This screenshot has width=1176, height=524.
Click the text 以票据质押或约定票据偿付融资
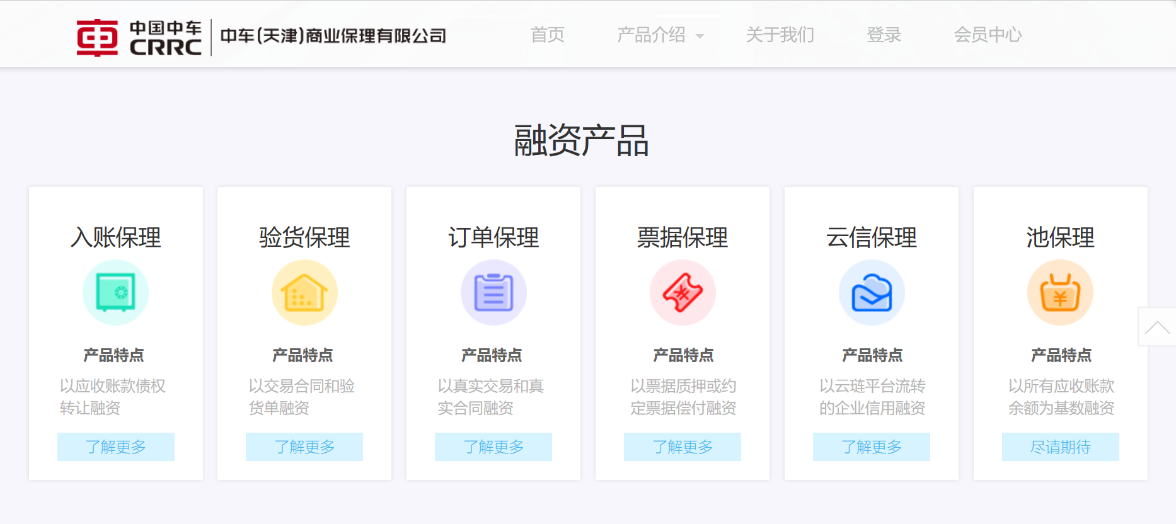coord(683,397)
